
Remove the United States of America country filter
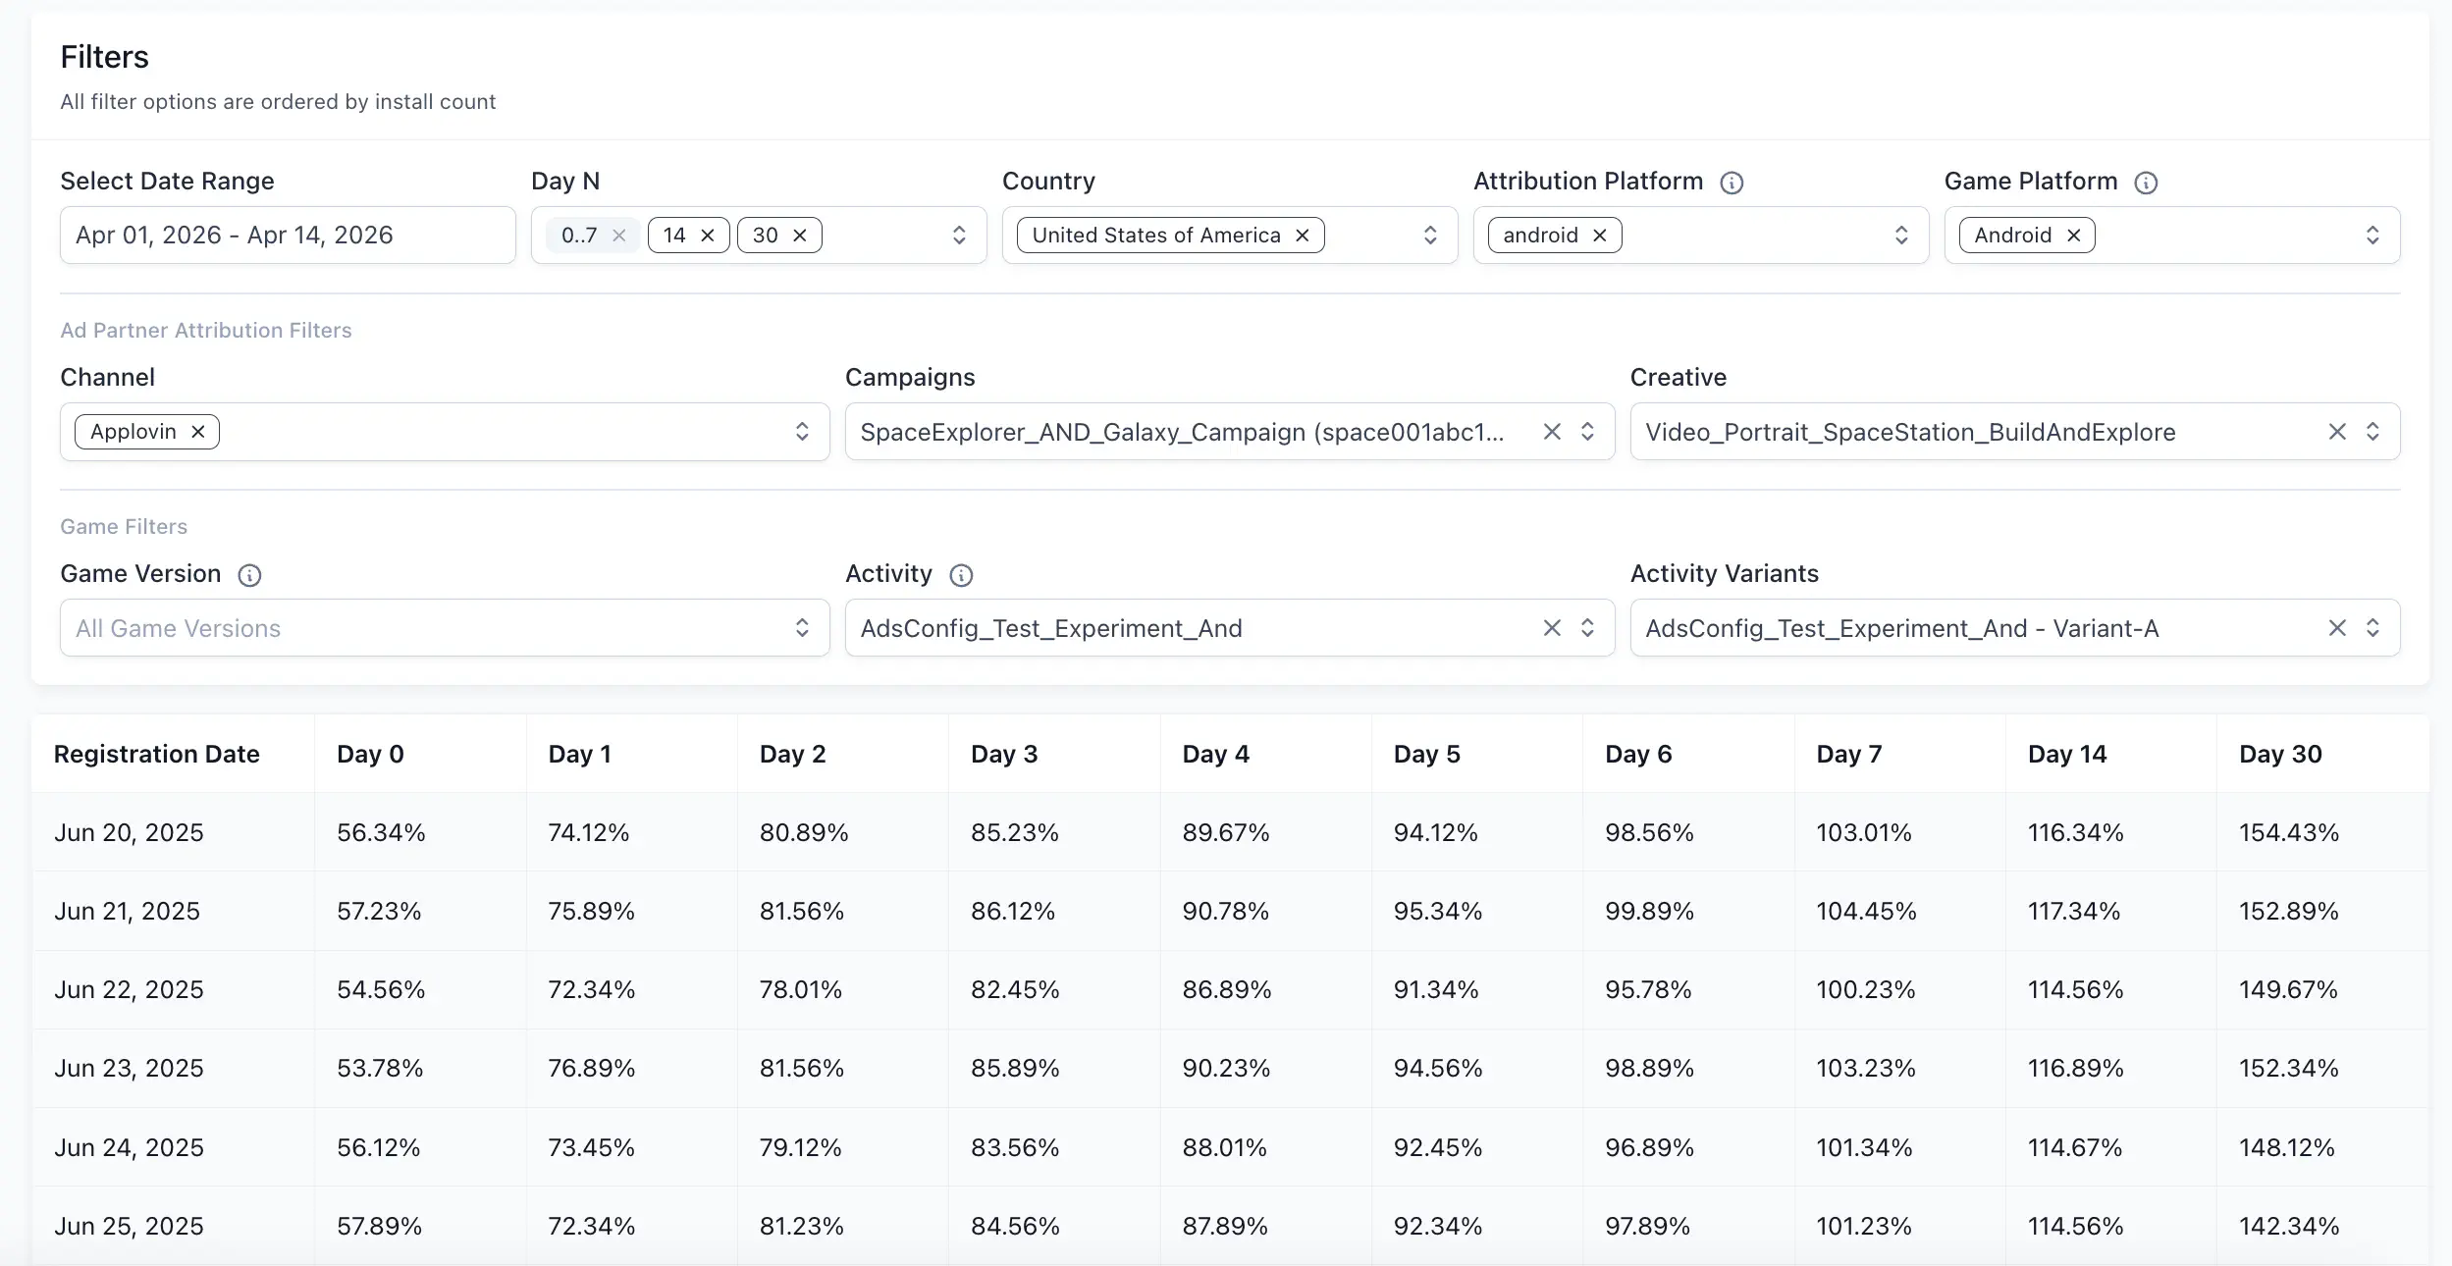[x=1301, y=235]
